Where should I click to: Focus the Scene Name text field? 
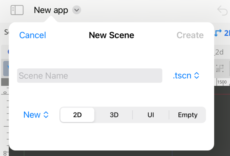(90, 76)
